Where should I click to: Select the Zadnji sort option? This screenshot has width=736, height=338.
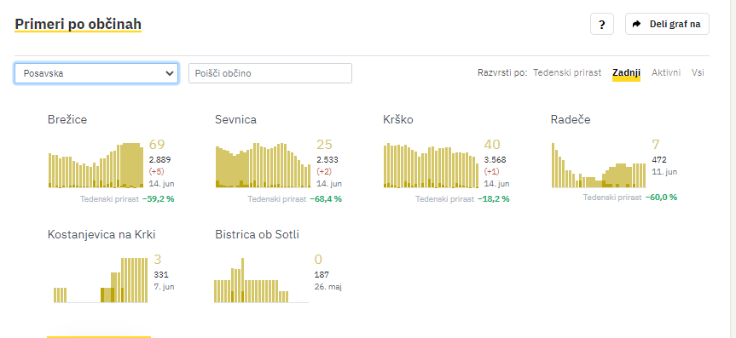coord(626,72)
